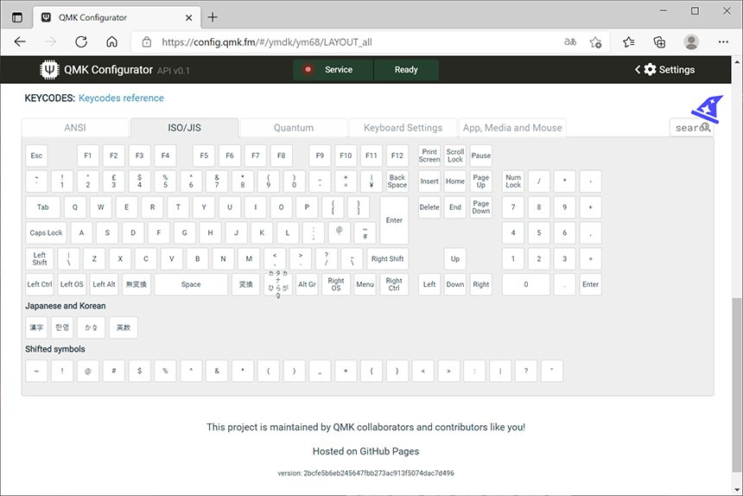Select the Left Shift keycode

click(x=40, y=258)
